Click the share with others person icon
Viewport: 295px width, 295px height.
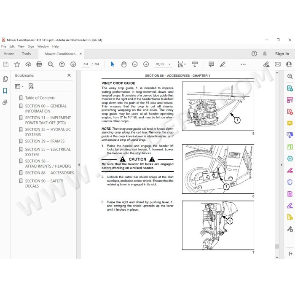coord(289,64)
